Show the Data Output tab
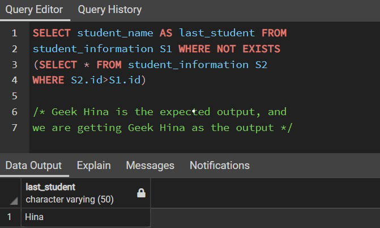The width and height of the screenshot is (380, 228). click(x=33, y=165)
